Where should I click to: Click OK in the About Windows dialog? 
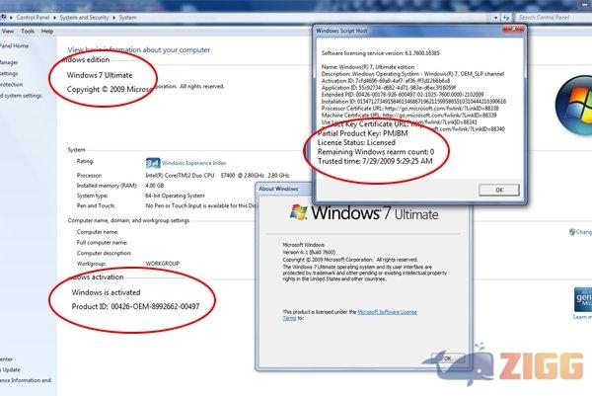coord(448,357)
